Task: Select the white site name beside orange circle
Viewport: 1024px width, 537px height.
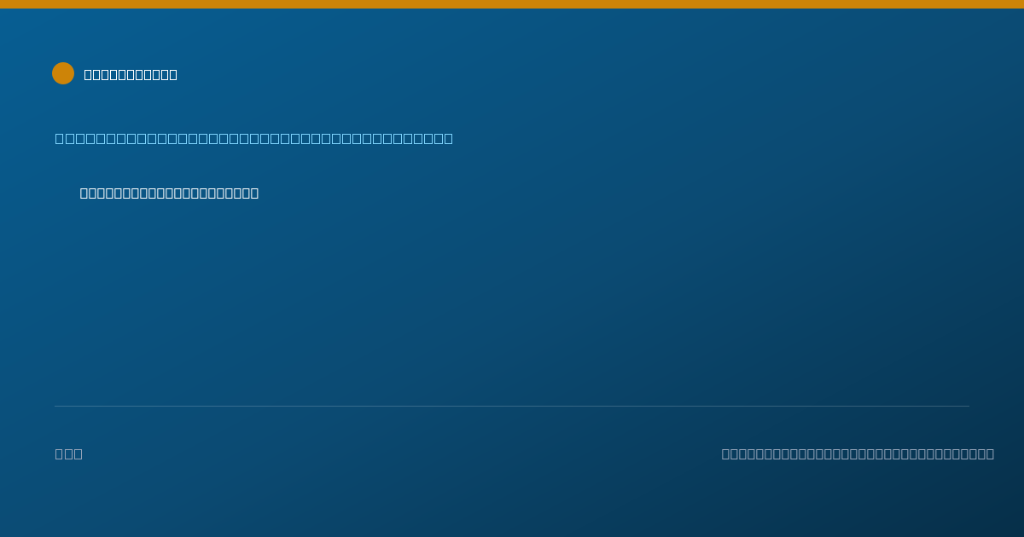Action: pyautogui.click(x=131, y=74)
